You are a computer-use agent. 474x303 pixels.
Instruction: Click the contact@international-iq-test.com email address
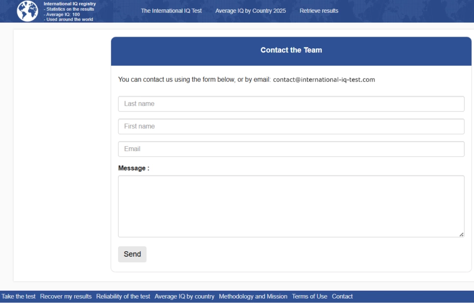point(324,80)
